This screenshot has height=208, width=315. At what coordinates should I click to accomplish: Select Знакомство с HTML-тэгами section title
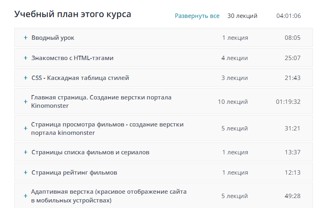(x=72, y=58)
